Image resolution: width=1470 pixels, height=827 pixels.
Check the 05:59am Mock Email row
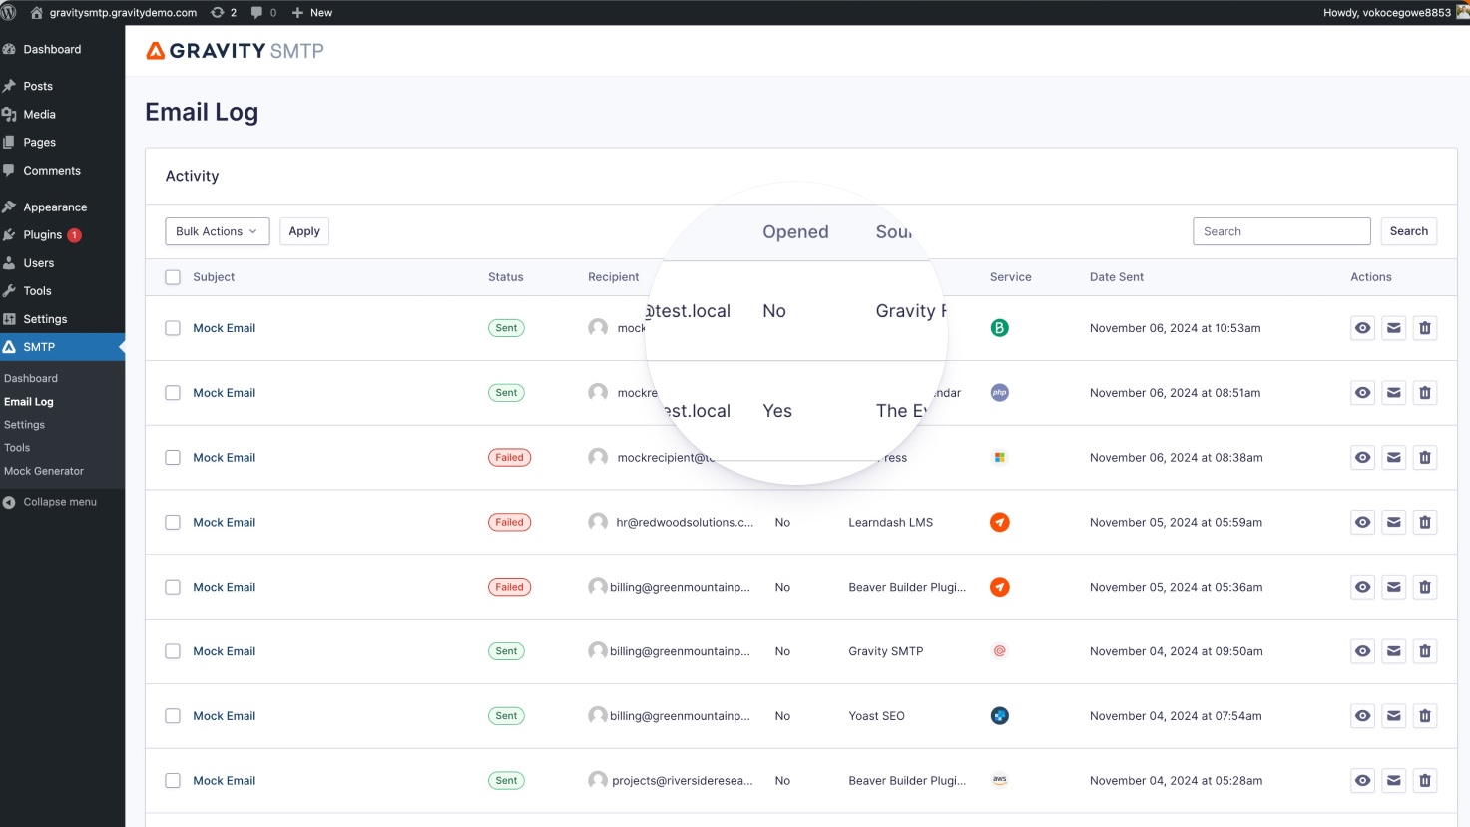click(173, 522)
